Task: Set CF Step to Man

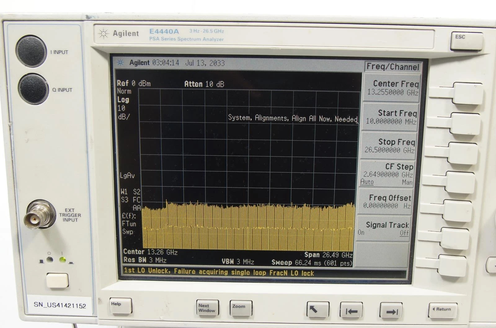Action: [407, 182]
